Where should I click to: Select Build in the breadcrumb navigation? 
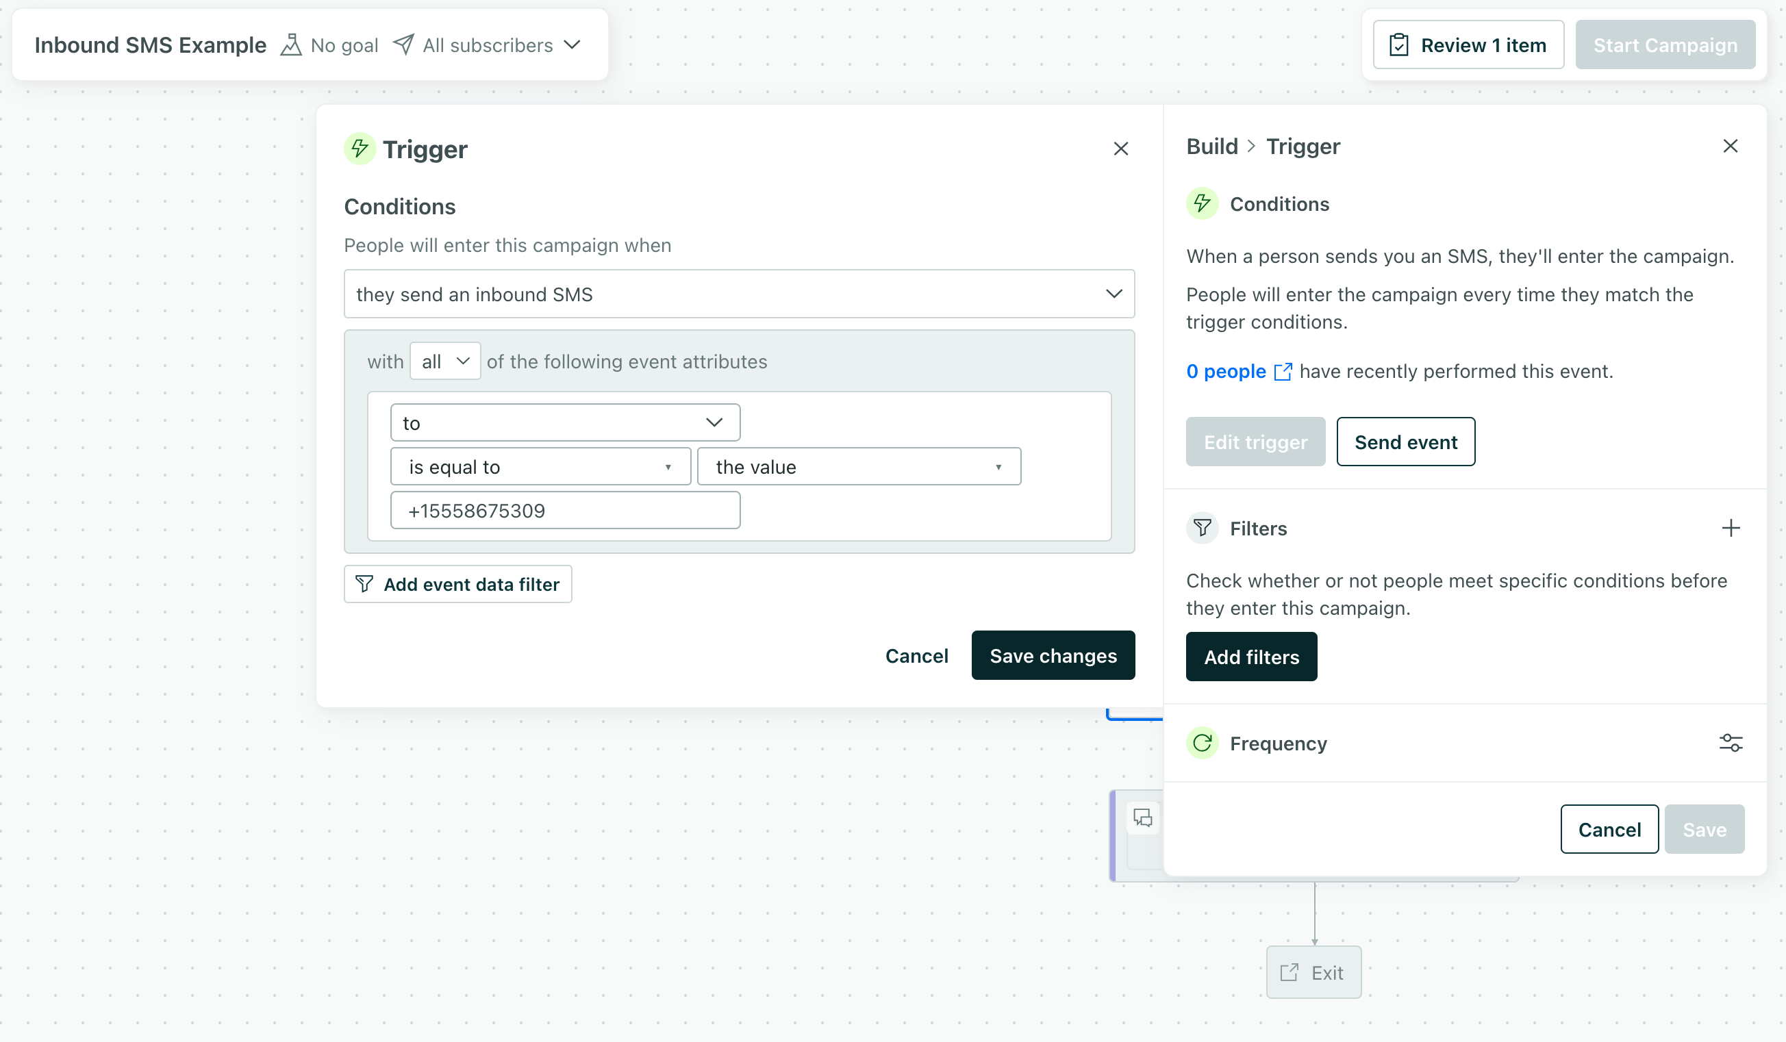(1212, 146)
